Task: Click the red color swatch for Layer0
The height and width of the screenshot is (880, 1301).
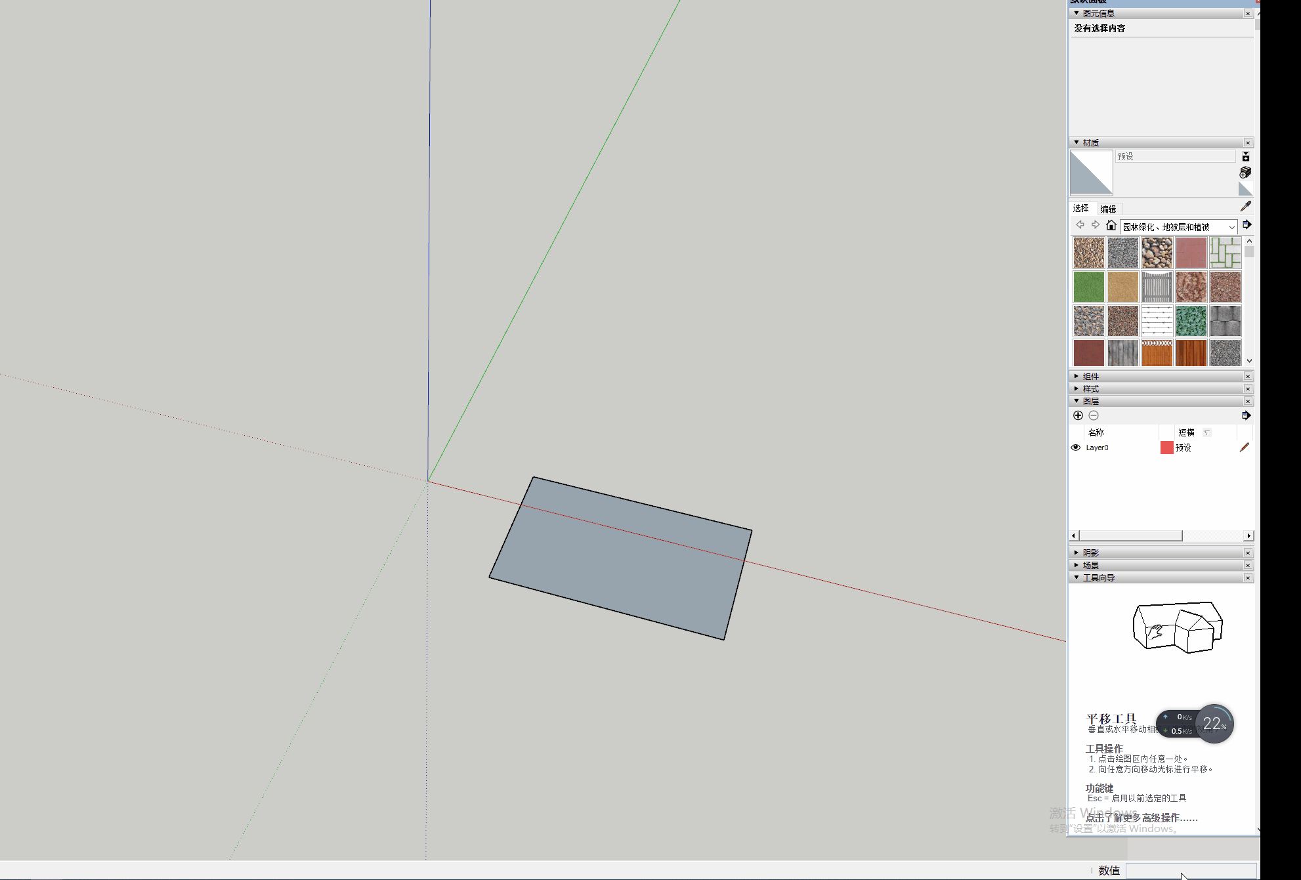Action: tap(1167, 448)
